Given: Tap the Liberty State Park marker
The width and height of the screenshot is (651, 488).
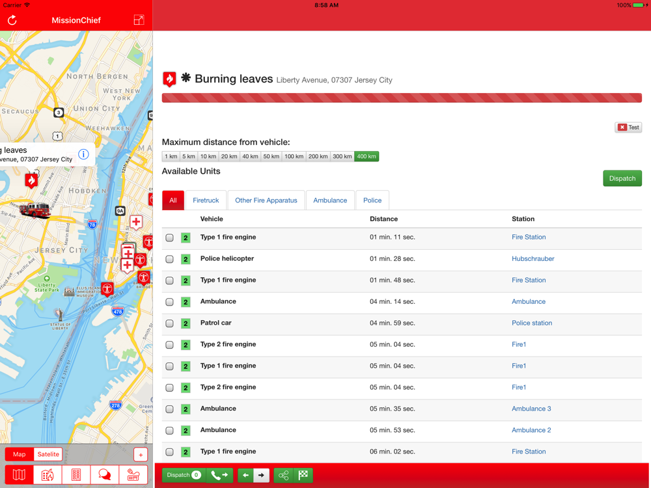Looking at the screenshot, I should tap(46, 278).
